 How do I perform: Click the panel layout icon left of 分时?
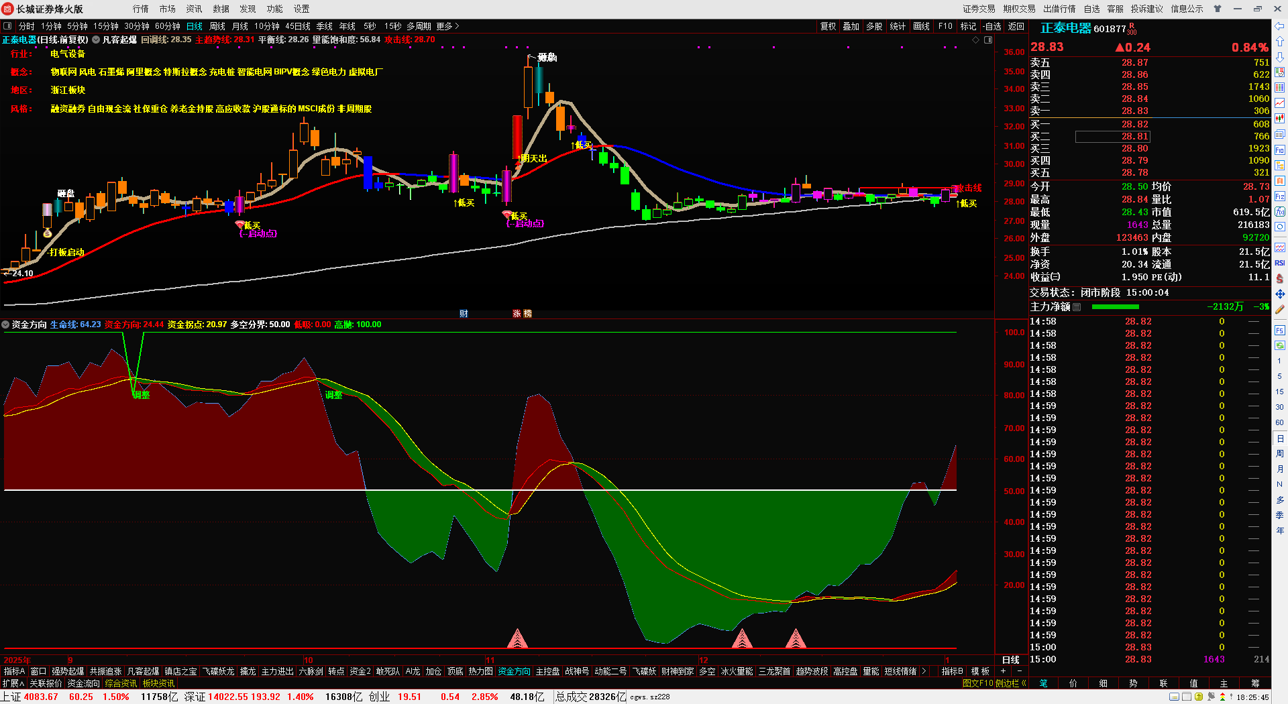(7, 26)
